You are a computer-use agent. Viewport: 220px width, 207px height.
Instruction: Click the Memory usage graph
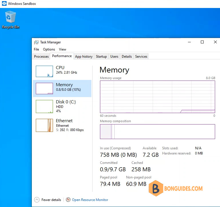click(x=158, y=97)
